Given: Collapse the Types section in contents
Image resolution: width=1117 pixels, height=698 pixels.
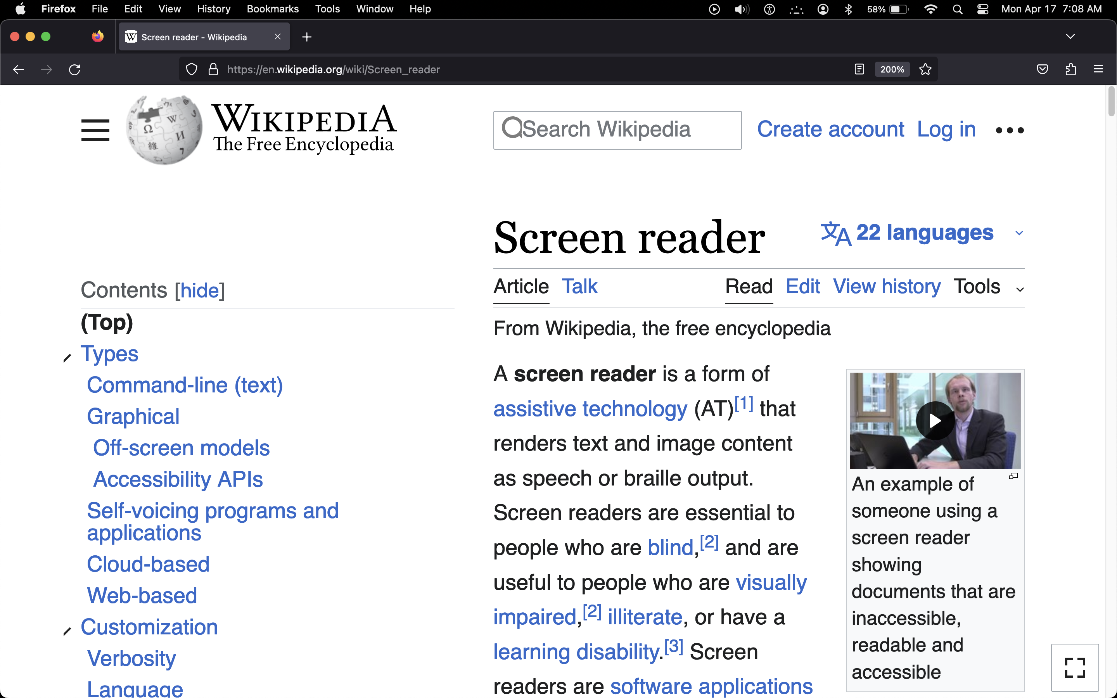Looking at the screenshot, I should coord(67,358).
